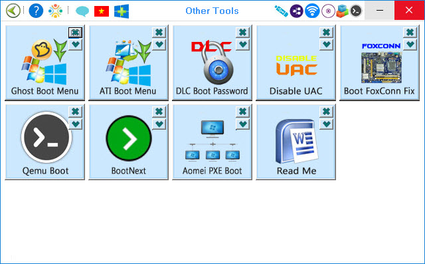The image size is (425, 264).
Task: Minimize the Other Tools window
Action: click(379, 11)
